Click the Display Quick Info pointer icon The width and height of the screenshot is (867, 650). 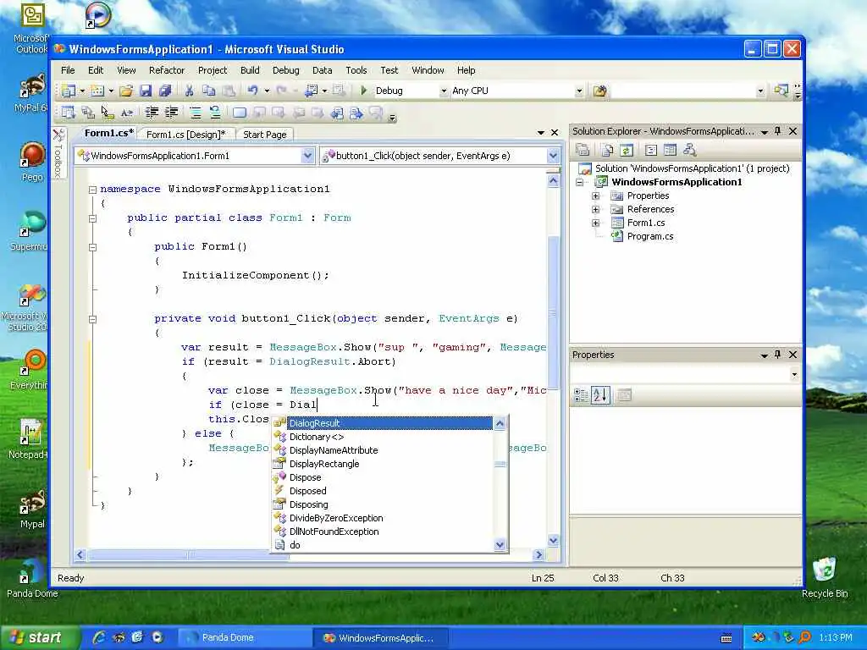(x=108, y=113)
